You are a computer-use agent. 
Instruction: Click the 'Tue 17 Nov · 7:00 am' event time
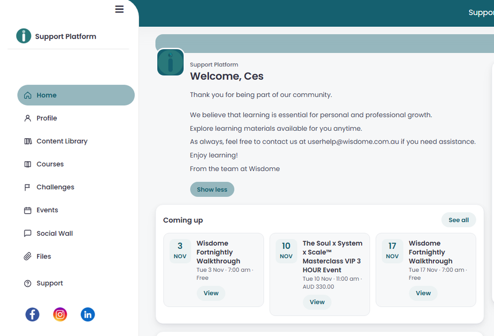pyautogui.click(x=437, y=270)
